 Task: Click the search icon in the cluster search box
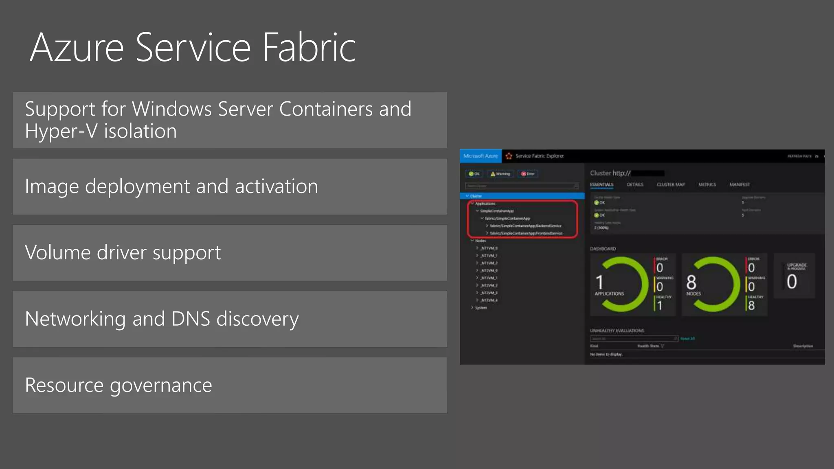(576, 186)
